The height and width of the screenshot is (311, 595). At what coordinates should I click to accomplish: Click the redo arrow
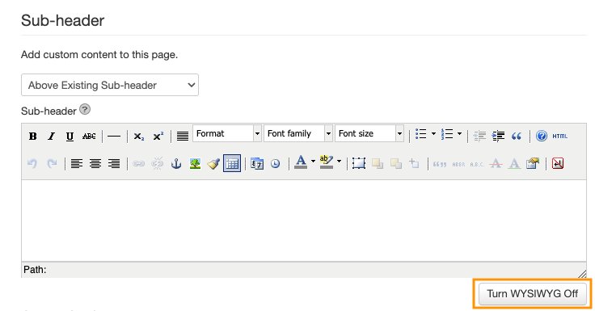point(52,163)
